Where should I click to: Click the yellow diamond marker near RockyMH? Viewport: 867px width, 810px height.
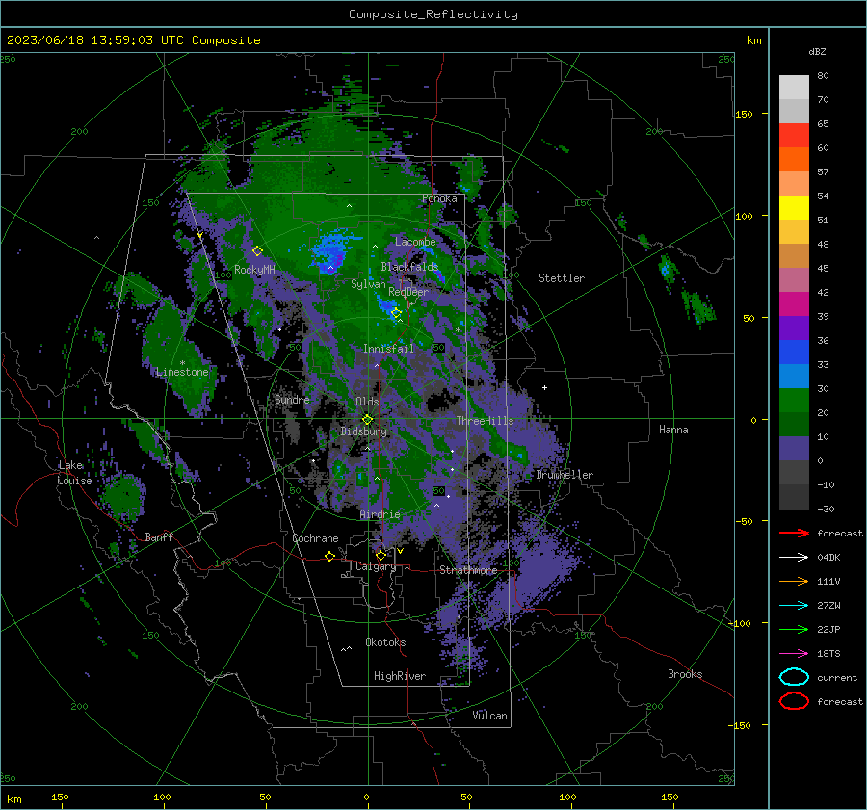coord(257,251)
